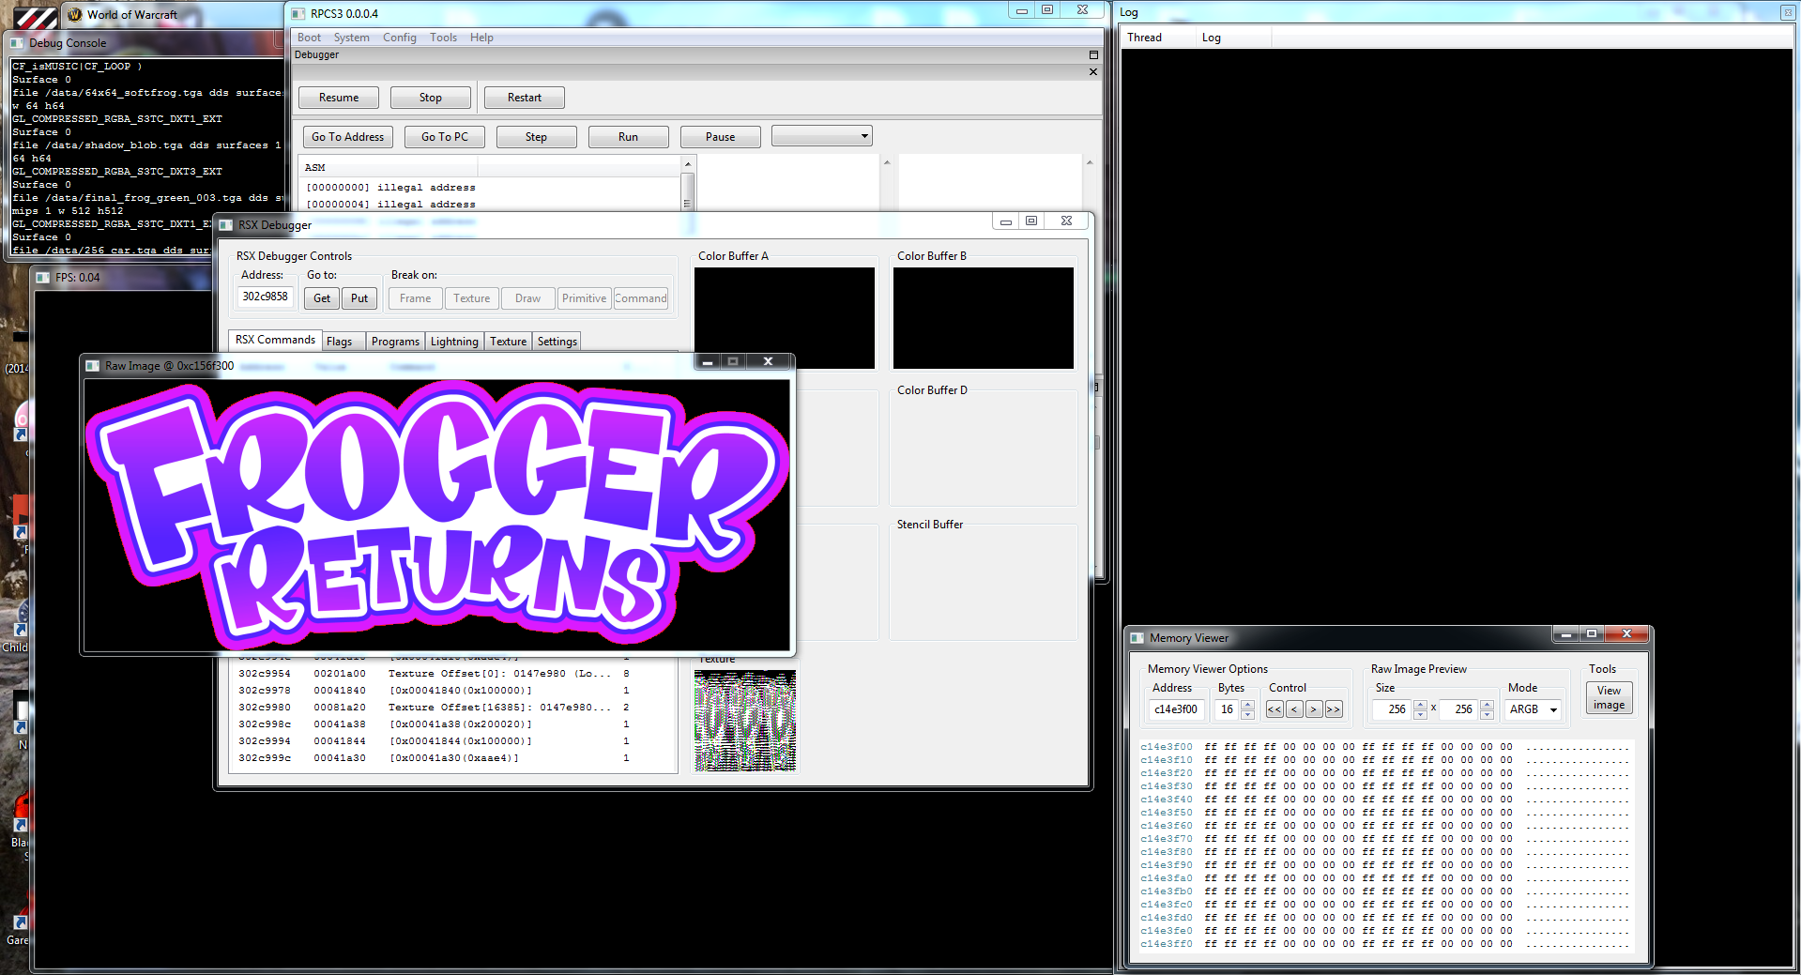Viewport: 1801px width, 975px height.
Task: Click the View image button
Action: [1609, 697]
